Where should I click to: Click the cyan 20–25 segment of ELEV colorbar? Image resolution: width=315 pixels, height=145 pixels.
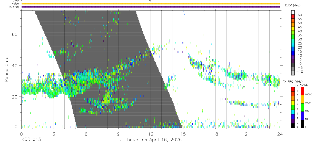coord(293,45)
